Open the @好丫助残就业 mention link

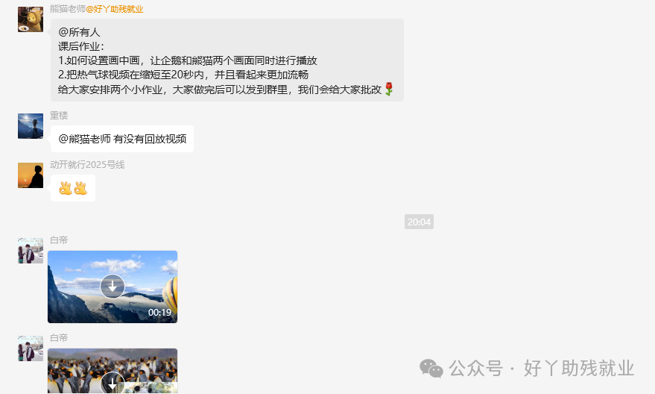click(115, 9)
